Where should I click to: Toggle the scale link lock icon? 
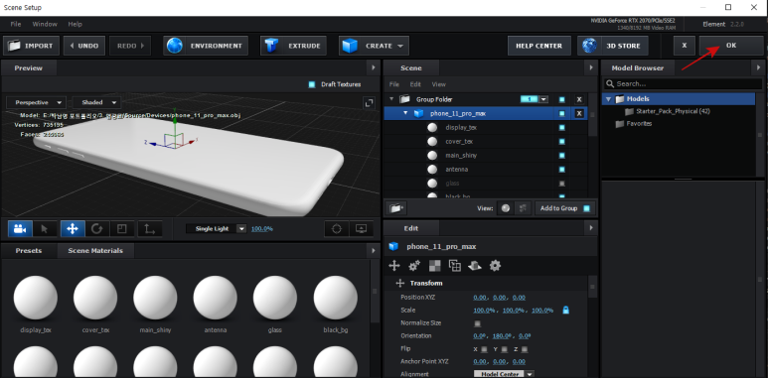point(565,310)
